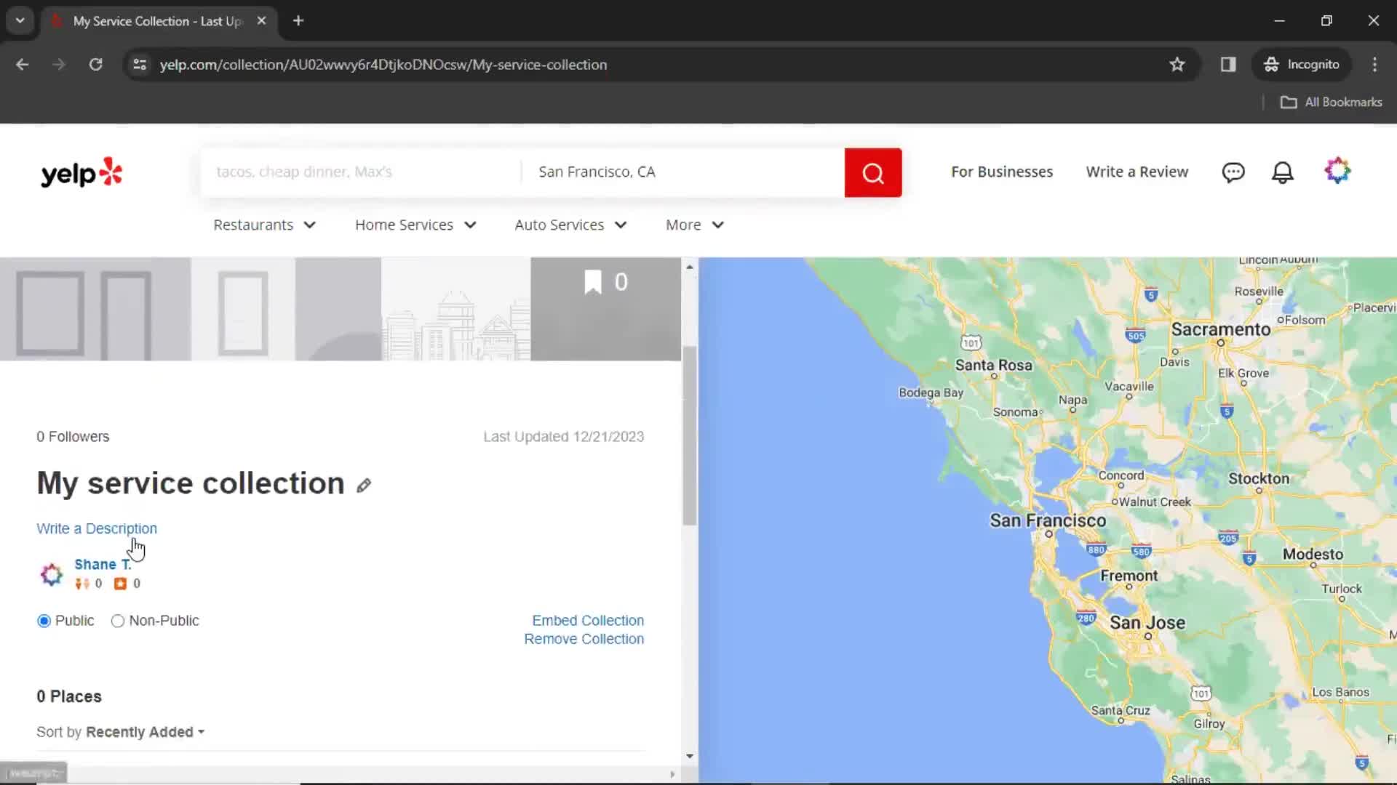Open browser side panel icon
This screenshot has width=1397, height=785.
click(x=1228, y=65)
